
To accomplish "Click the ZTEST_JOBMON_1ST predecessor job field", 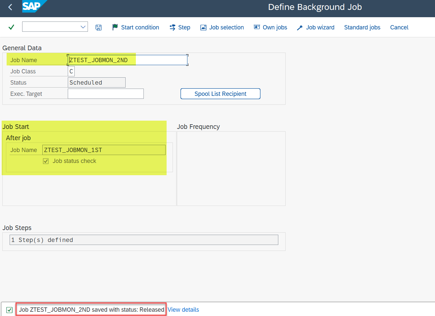I will click(104, 150).
